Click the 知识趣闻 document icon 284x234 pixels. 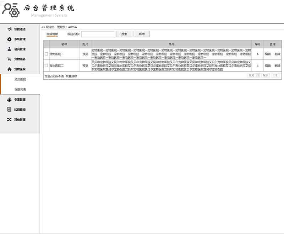pyautogui.click(x=10, y=110)
